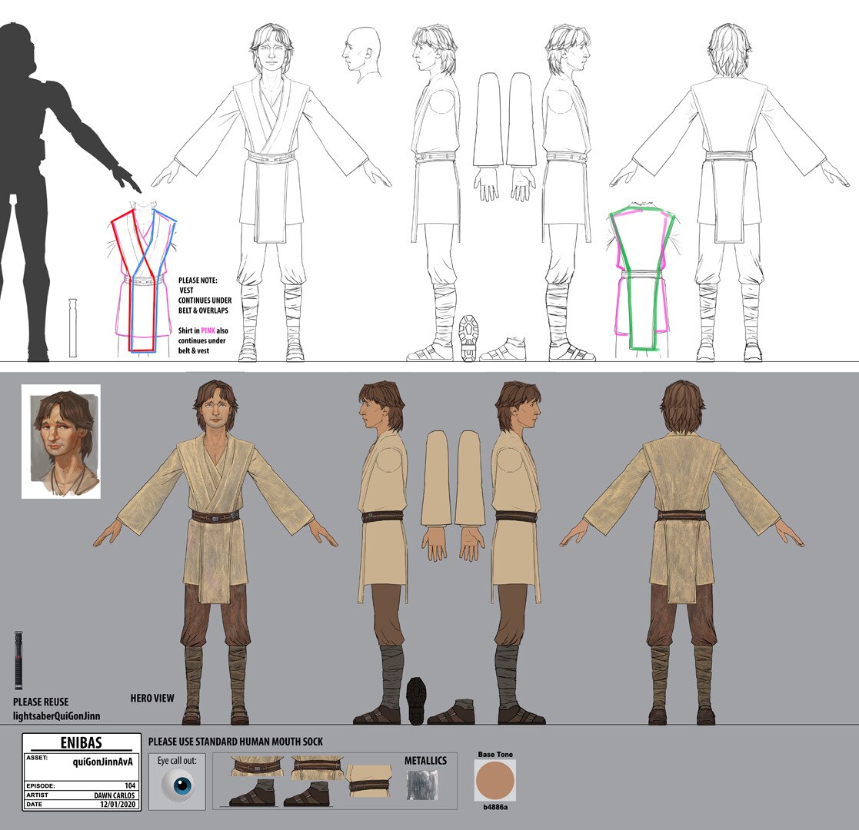The image size is (859, 830).
Task: Click the second shoe detail thumbnail in callouts
Action: pos(307,792)
